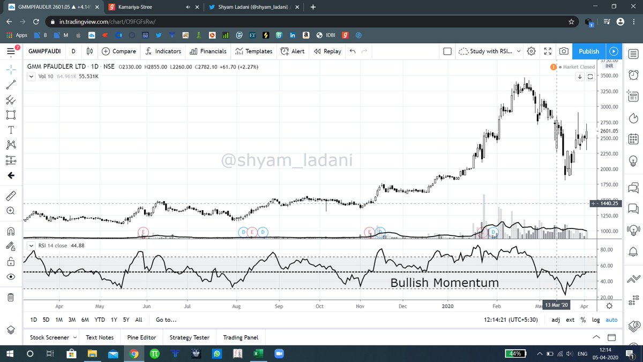Select the rectangle shapes tool
The height and width of the screenshot is (362, 643).
click(x=10, y=115)
